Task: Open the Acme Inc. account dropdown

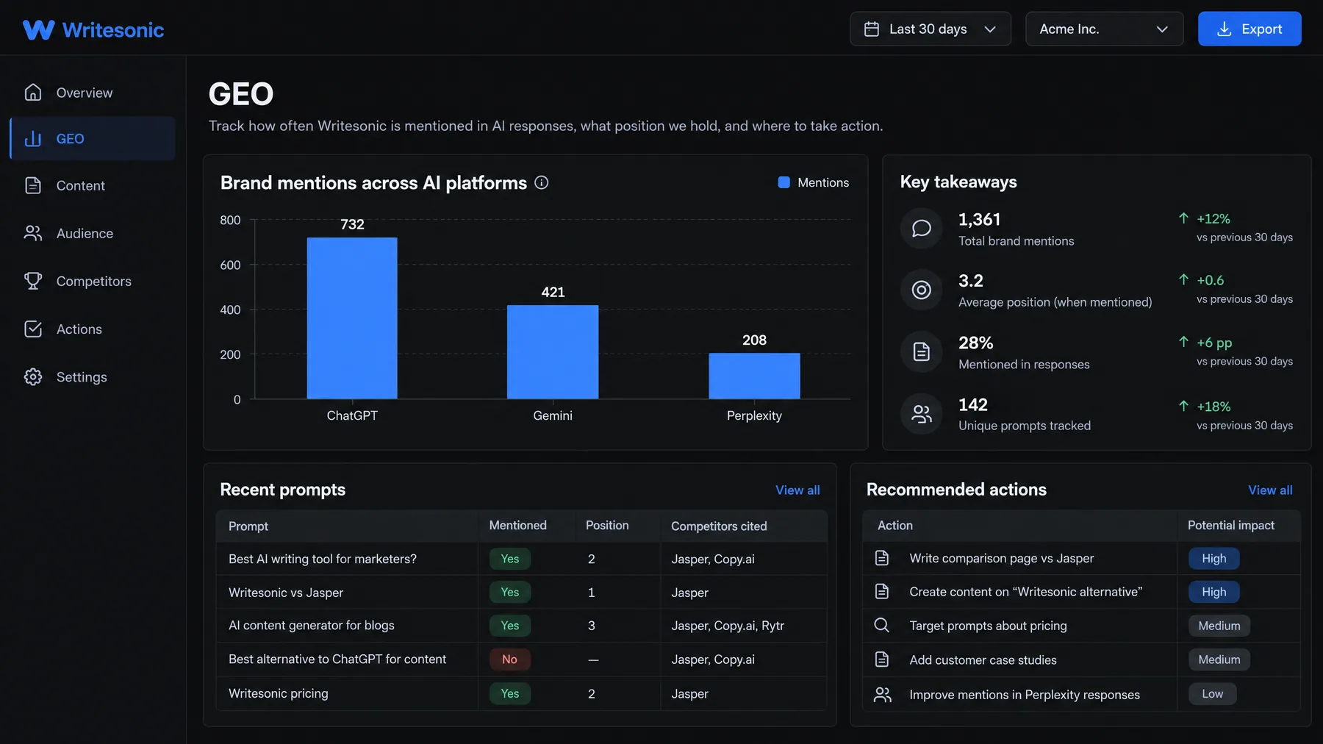Action: [1104, 29]
